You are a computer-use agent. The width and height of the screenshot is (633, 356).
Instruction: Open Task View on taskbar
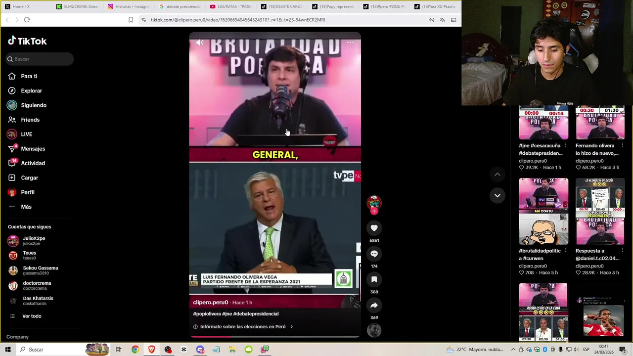pos(119,350)
